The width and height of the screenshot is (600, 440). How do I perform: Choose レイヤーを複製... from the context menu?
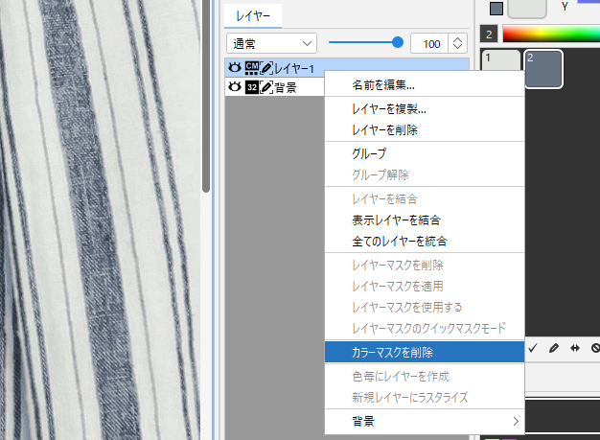point(425,109)
